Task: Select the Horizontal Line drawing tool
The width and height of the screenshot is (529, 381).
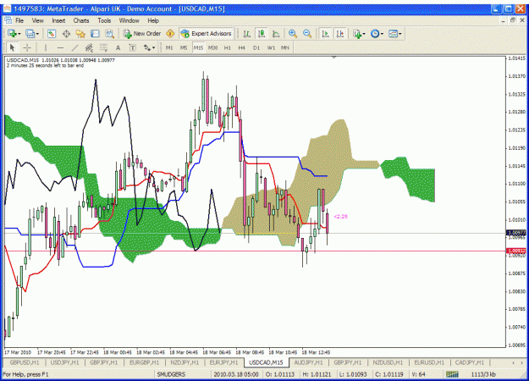Action: (x=60, y=47)
